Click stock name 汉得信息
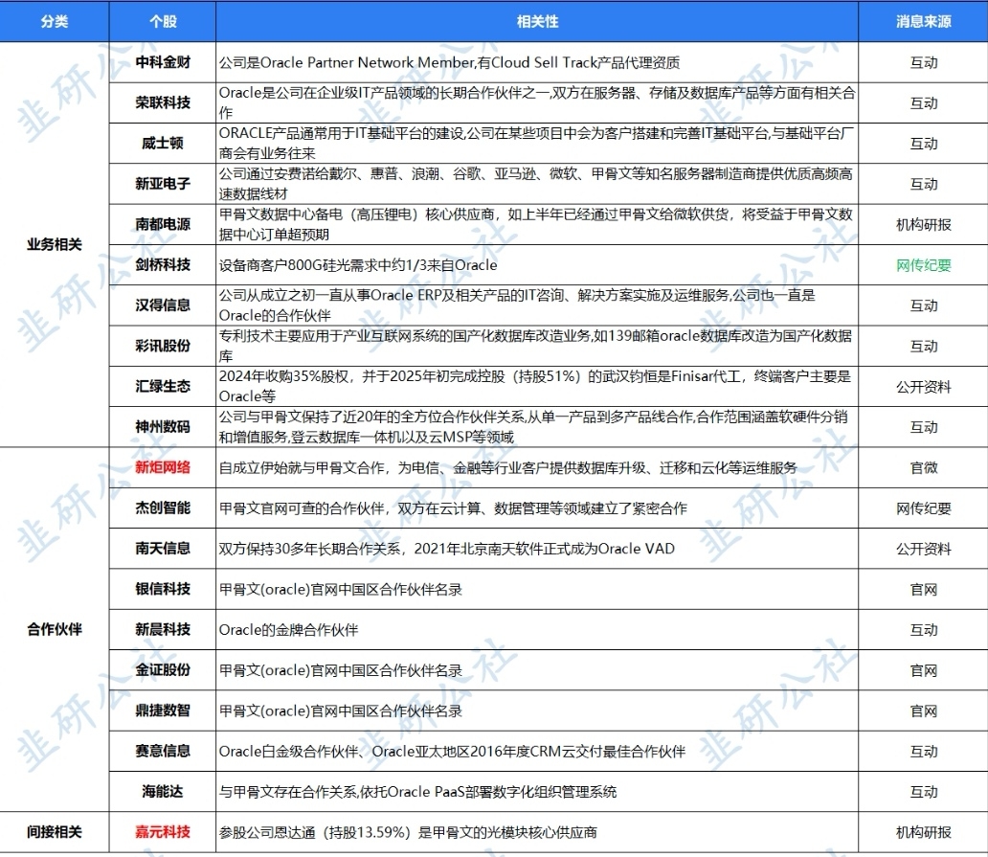 pos(163,305)
